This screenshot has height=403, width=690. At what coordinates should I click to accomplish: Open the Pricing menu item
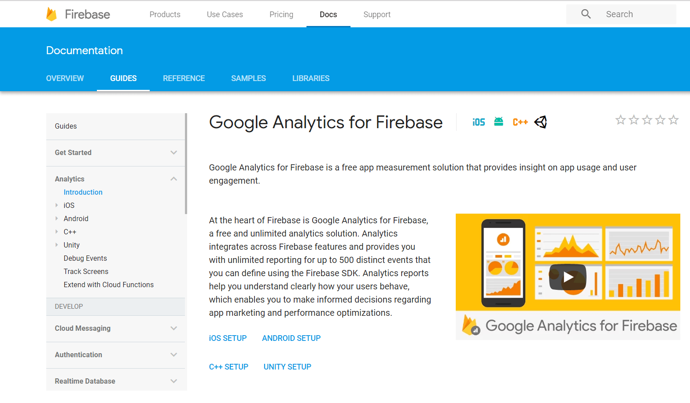[x=281, y=14]
